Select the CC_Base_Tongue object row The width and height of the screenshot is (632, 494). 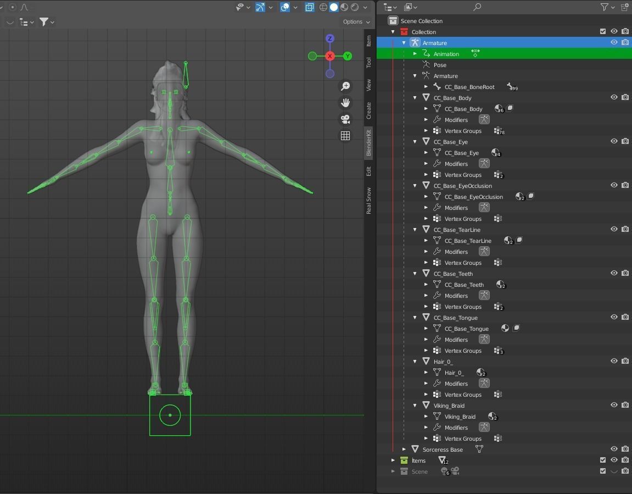[x=504, y=318]
